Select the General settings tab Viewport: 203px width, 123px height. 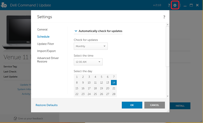click(42, 30)
